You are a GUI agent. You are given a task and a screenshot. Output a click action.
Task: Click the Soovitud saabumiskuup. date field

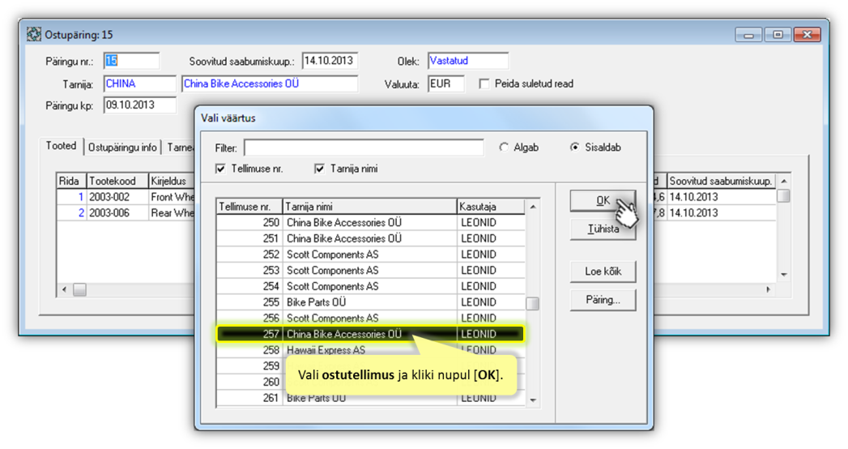[330, 61]
